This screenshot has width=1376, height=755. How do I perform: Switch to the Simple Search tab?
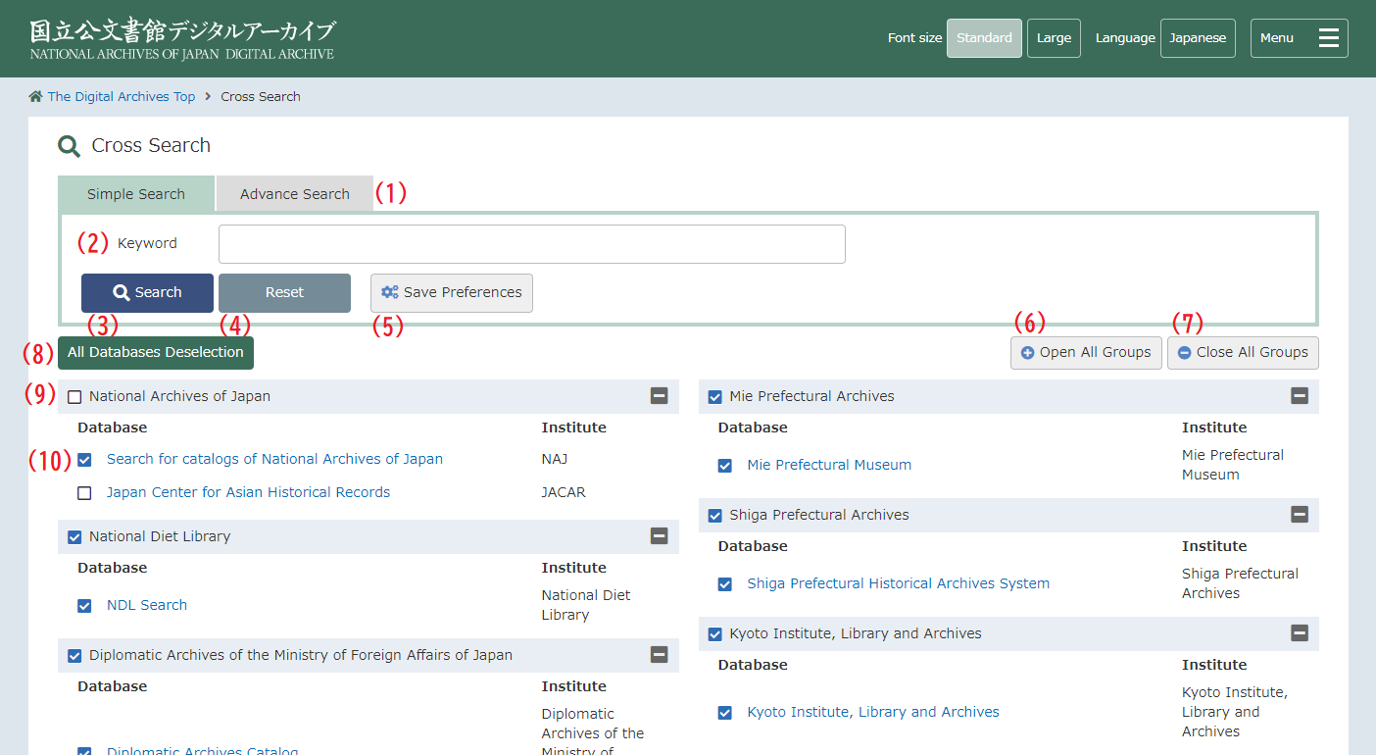tap(136, 193)
